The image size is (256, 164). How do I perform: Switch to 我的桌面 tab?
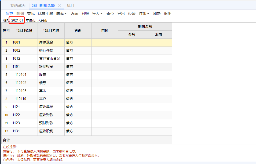click(18, 6)
